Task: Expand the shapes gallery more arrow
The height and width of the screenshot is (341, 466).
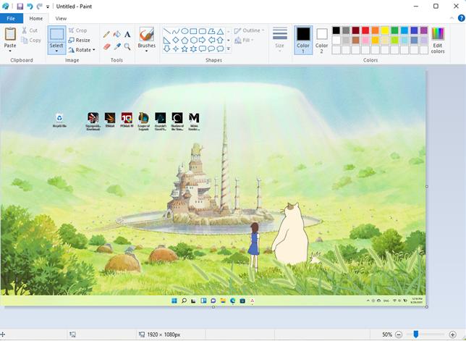Action: point(229,49)
